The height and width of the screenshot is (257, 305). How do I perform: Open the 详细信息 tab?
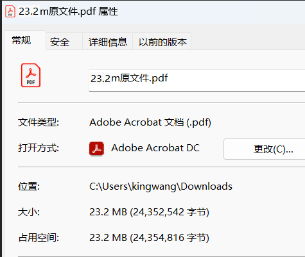coord(108,42)
